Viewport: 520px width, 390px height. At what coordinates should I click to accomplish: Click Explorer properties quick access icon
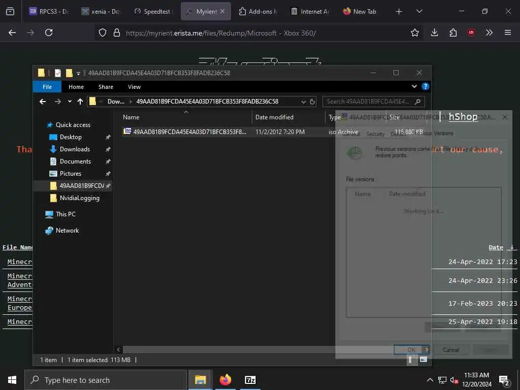pyautogui.click(x=58, y=73)
